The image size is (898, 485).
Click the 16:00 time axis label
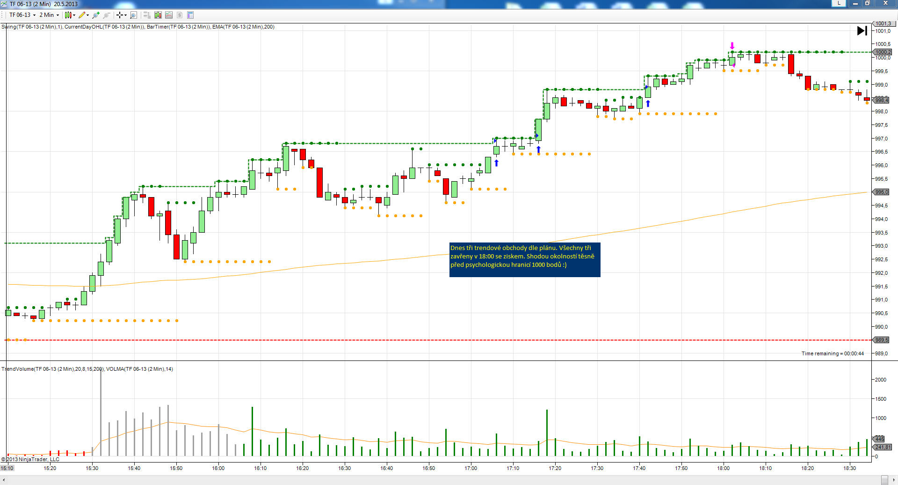click(218, 468)
